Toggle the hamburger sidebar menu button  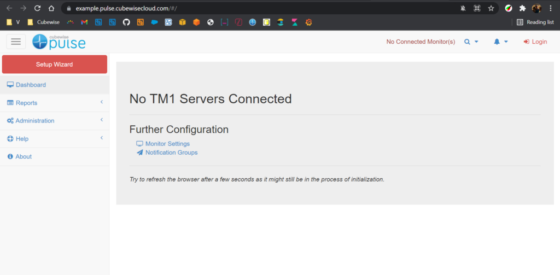pyautogui.click(x=16, y=42)
